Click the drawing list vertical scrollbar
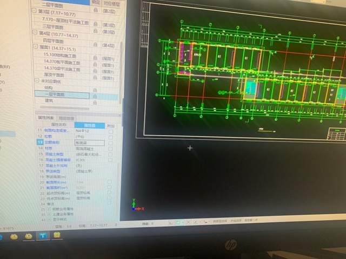The width and height of the screenshot is (346, 259). tap(121, 73)
